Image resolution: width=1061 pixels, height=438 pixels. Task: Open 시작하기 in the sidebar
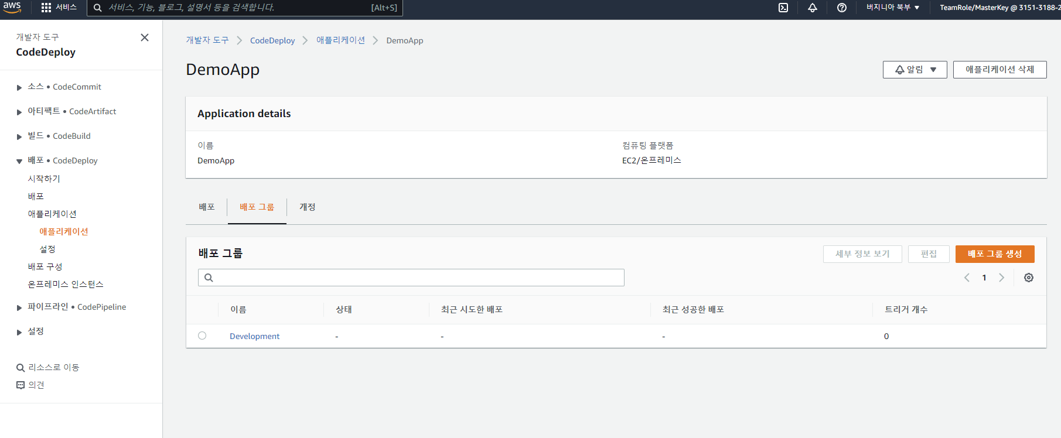tap(44, 179)
